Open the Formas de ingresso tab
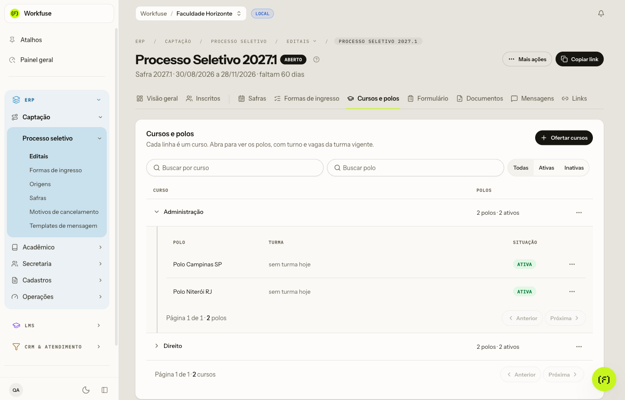The width and height of the screenshot is (625, 400). [x=307, y=98]
